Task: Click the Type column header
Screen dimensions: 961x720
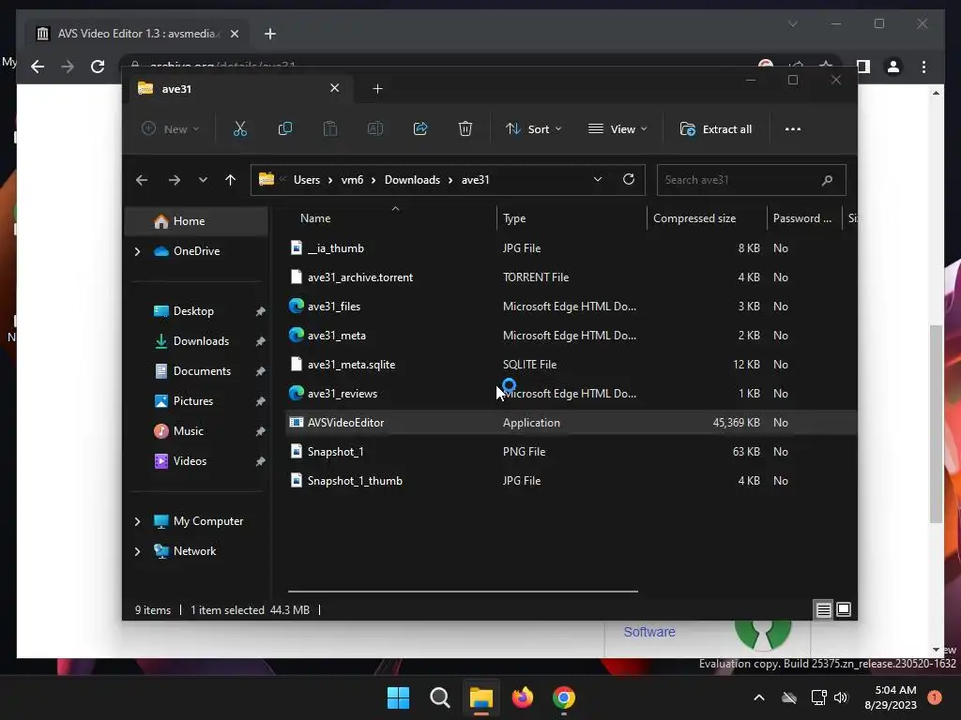Action: [x=514, y=217]
